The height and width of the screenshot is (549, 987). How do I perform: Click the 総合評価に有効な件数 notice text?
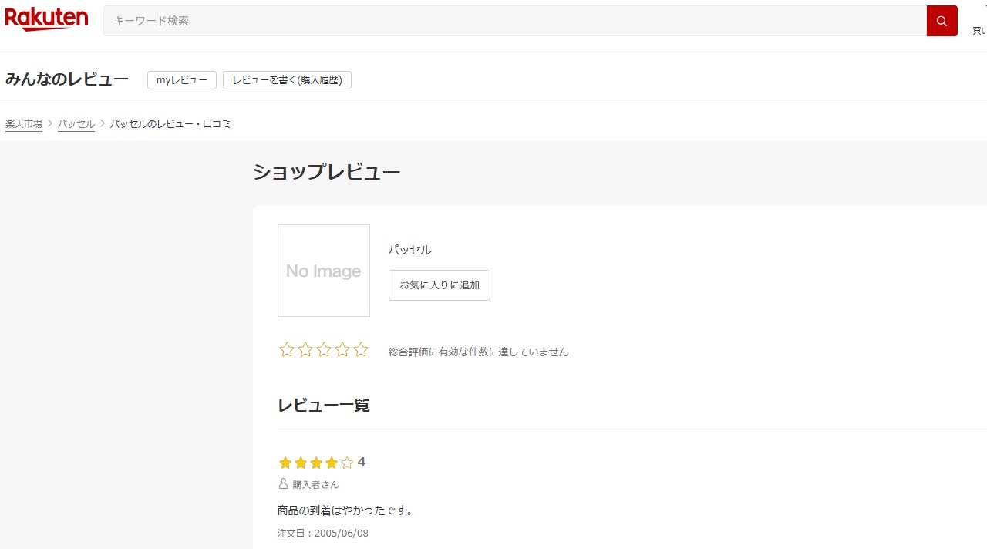(x=479, y=352)
